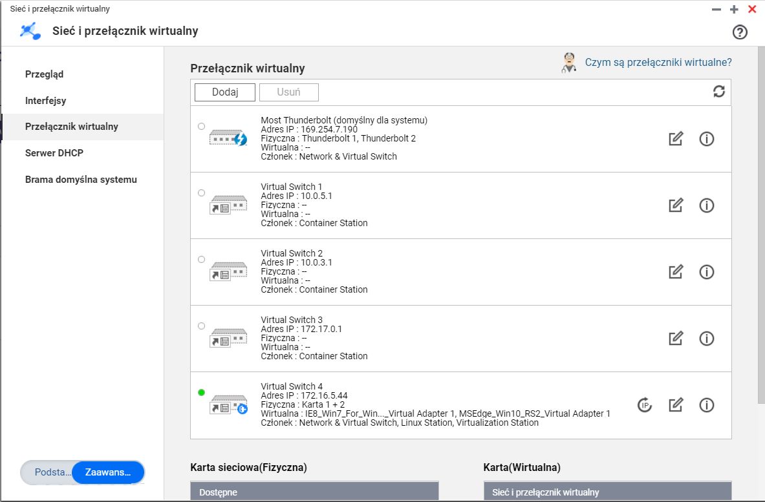Renew IP icon for Virtual Switch 4
765x502 pixels.
pos(645,405)
